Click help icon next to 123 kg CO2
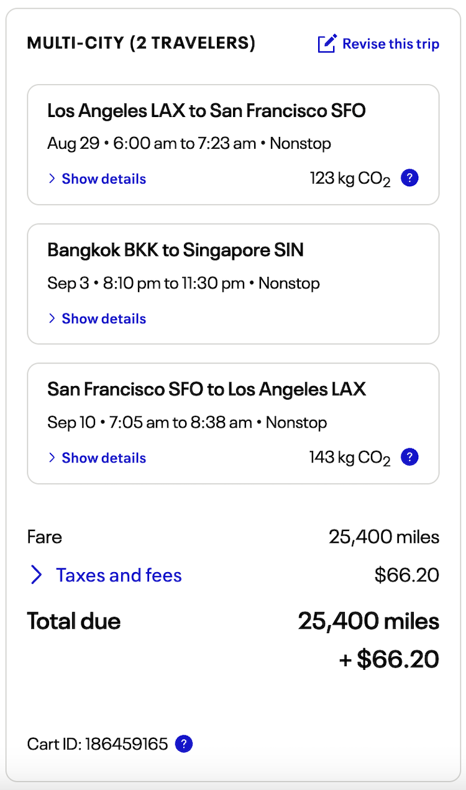466x790 pixels. [x=409, y=179]
